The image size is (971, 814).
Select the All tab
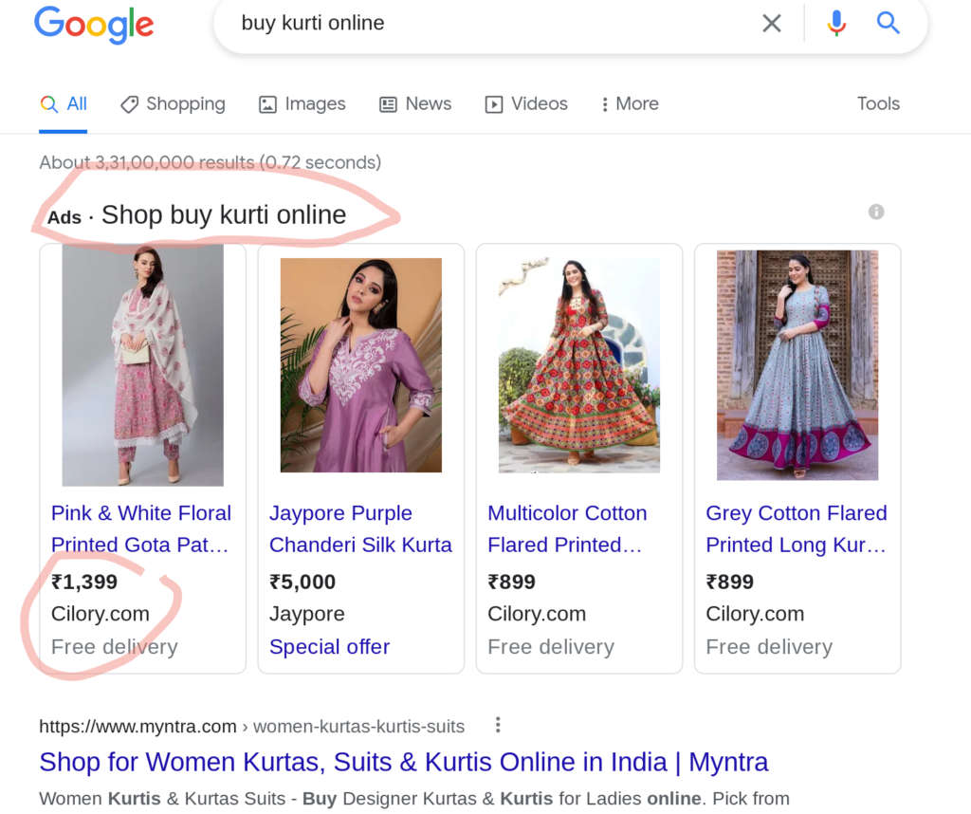click(x=64, y=104)
